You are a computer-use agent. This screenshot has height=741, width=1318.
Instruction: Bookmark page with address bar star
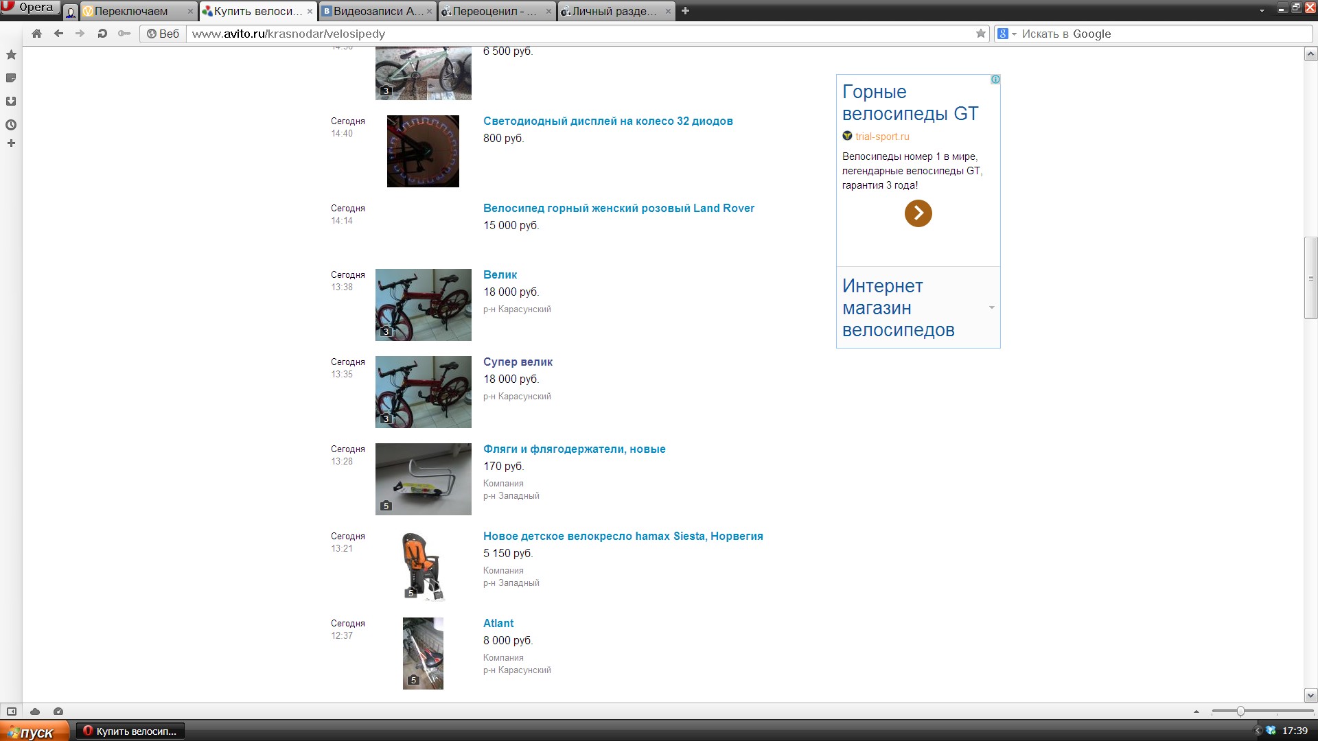tap(980, 34)
